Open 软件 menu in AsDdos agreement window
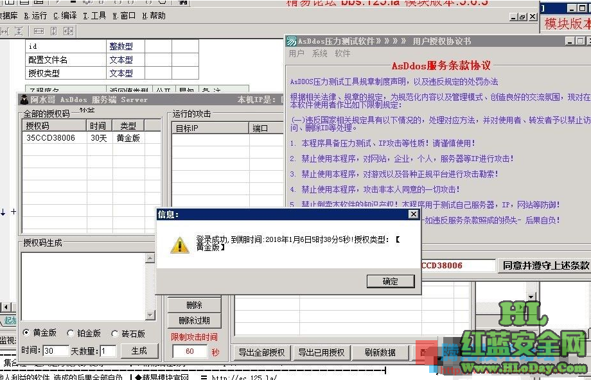This screenshot has width=591, height=380. 342,53
